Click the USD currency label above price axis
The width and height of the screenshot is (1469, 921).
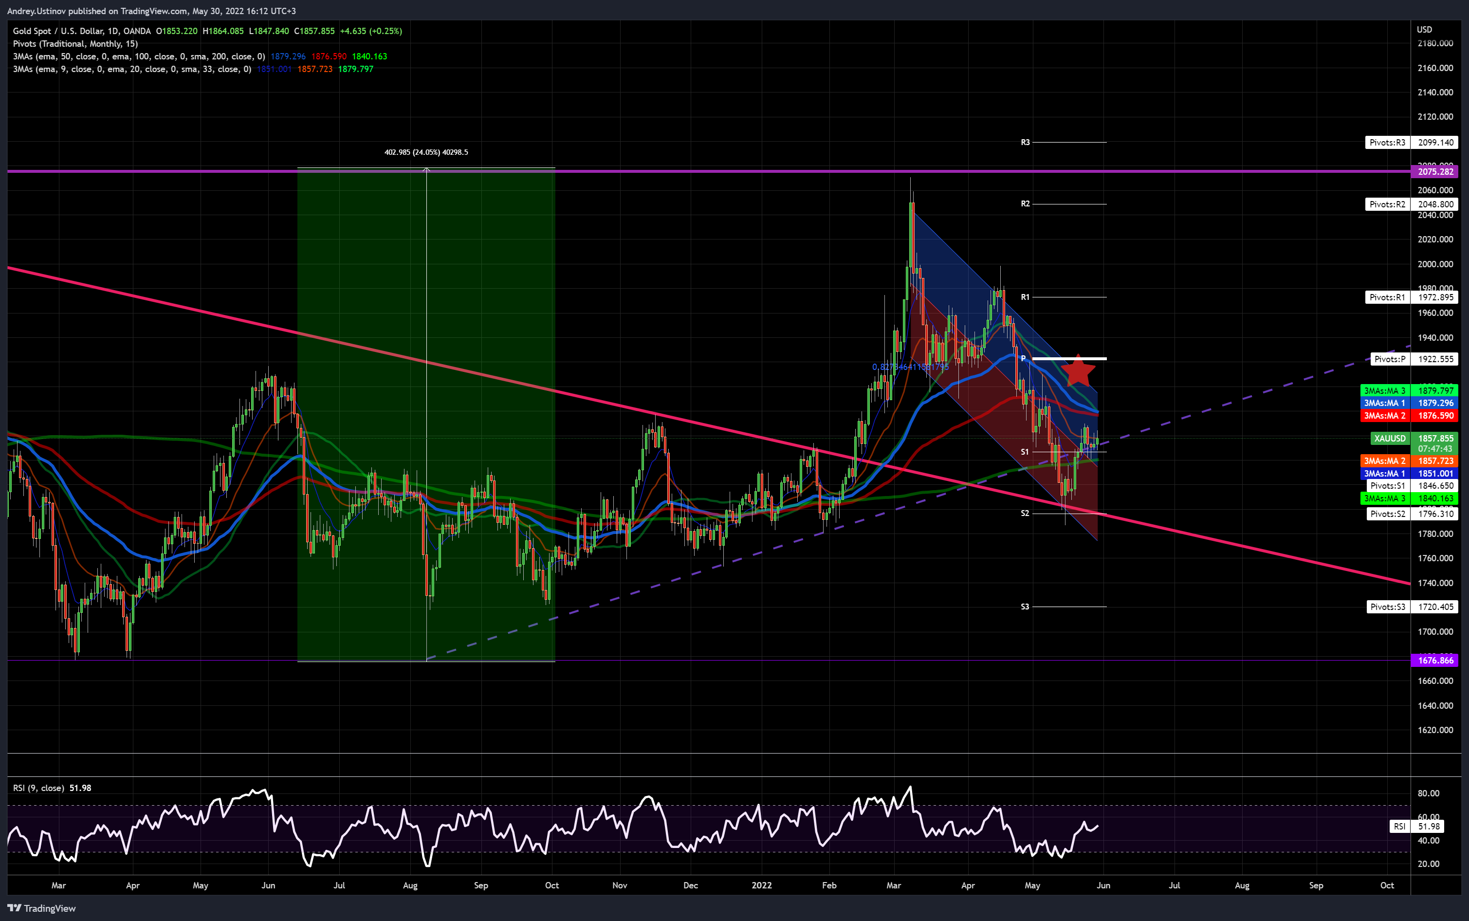1425,30
